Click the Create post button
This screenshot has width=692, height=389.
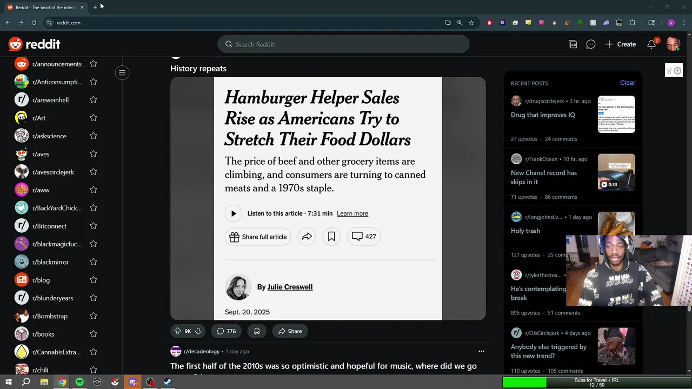(620, 44)
